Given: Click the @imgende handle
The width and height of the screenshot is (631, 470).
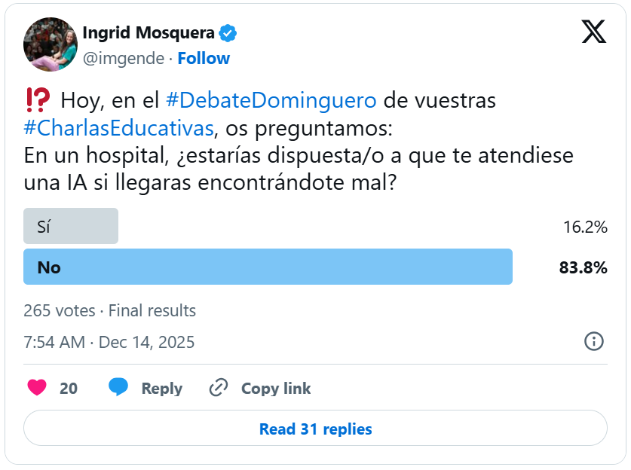Looking at the screenshot, I should click(123, 58).
